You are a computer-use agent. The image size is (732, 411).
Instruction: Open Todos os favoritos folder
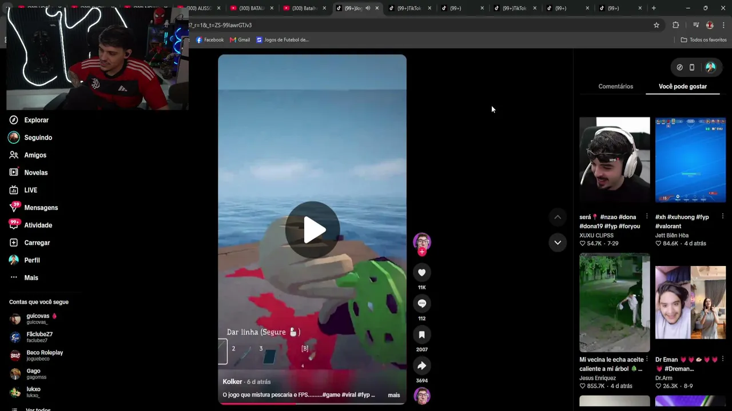tap(703, 40)
